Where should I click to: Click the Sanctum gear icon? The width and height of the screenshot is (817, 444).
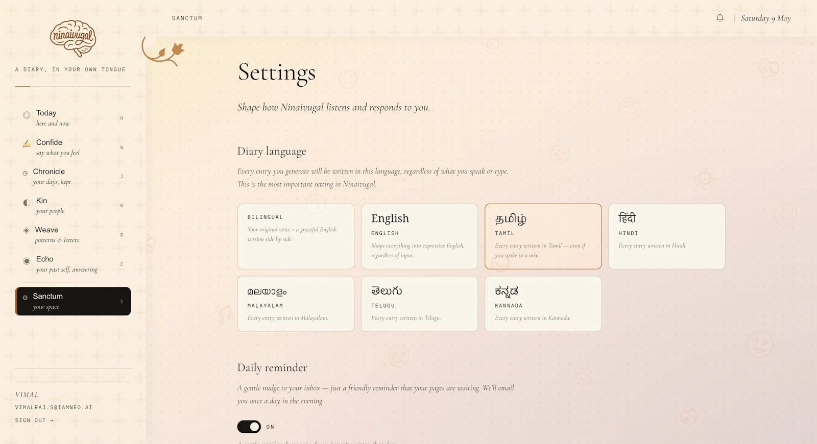point(25,298)
